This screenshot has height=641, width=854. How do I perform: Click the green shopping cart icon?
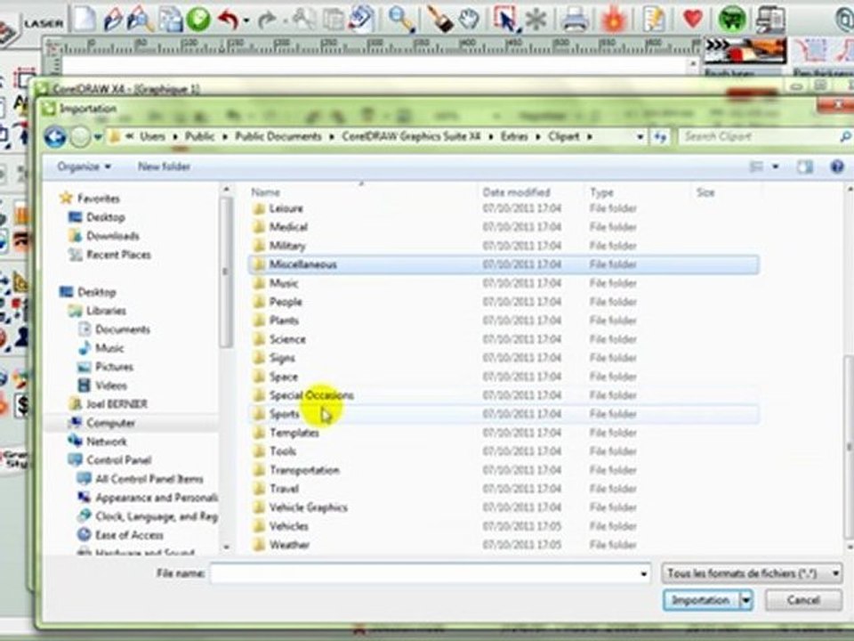[732, 20]
